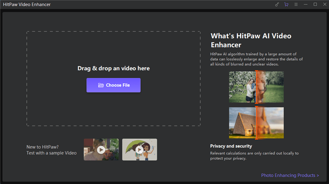329x184 pixels.
Task: Click the 'Privacy and security' heading
Action: tap(231, 146)
